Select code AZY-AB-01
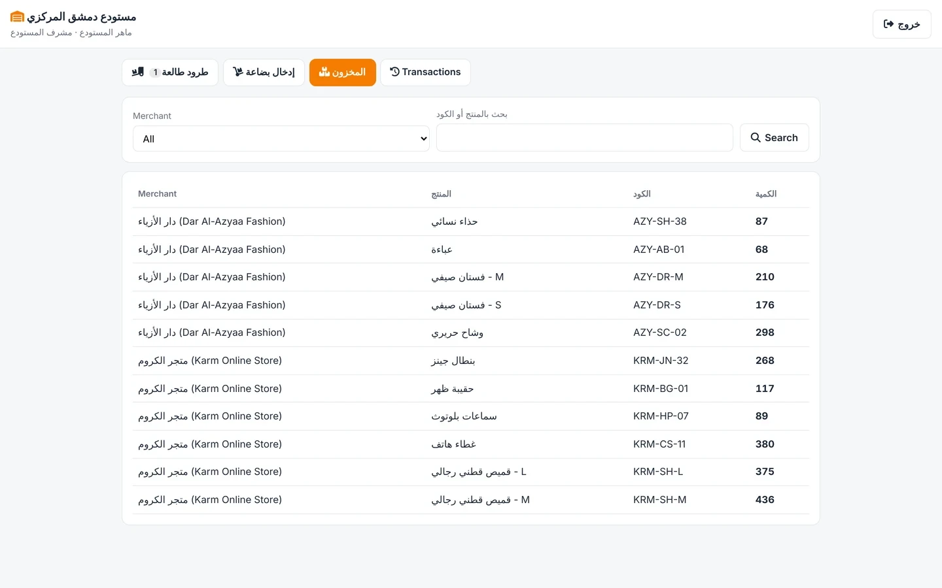This screenshot has height=588, width=942. pyautogui.click(x=659, y=250)
